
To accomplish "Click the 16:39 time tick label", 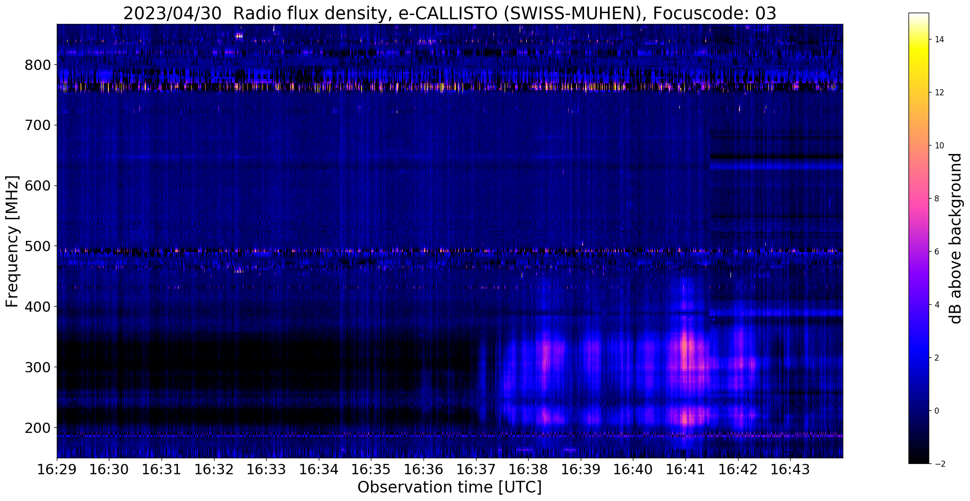I will click(581, 469).
